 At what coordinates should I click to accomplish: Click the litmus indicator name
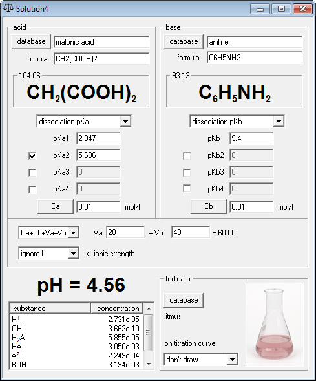coord(173,316)
